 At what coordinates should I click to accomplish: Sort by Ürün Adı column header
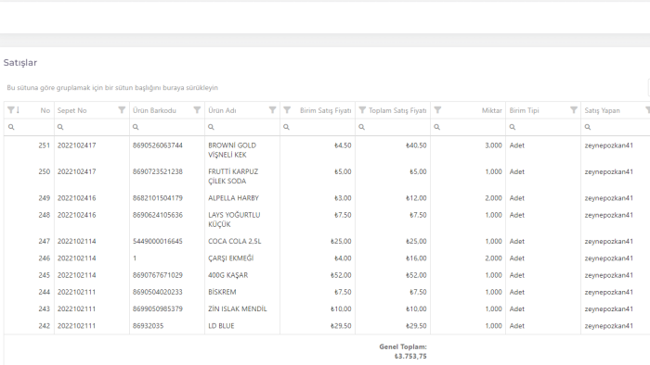point(222,110)
